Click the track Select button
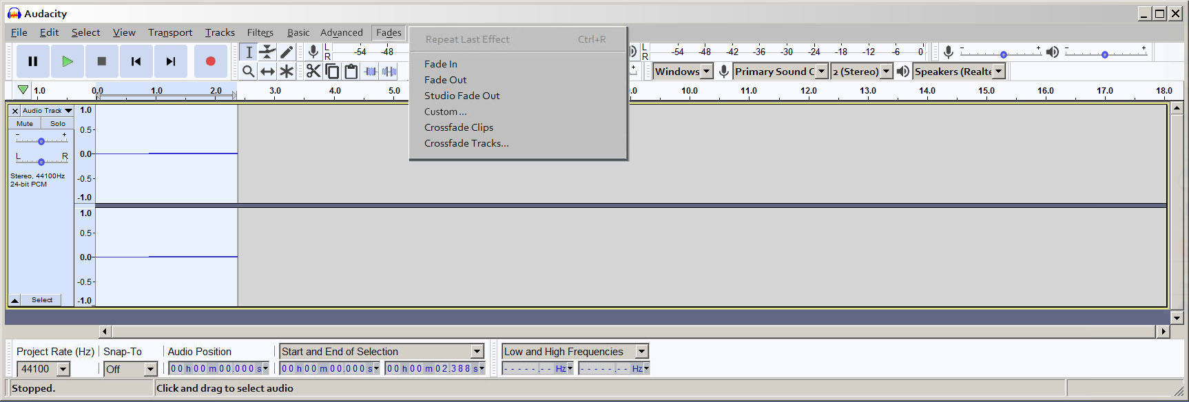Screen dimensions: 1189x402 click(41, 300)
